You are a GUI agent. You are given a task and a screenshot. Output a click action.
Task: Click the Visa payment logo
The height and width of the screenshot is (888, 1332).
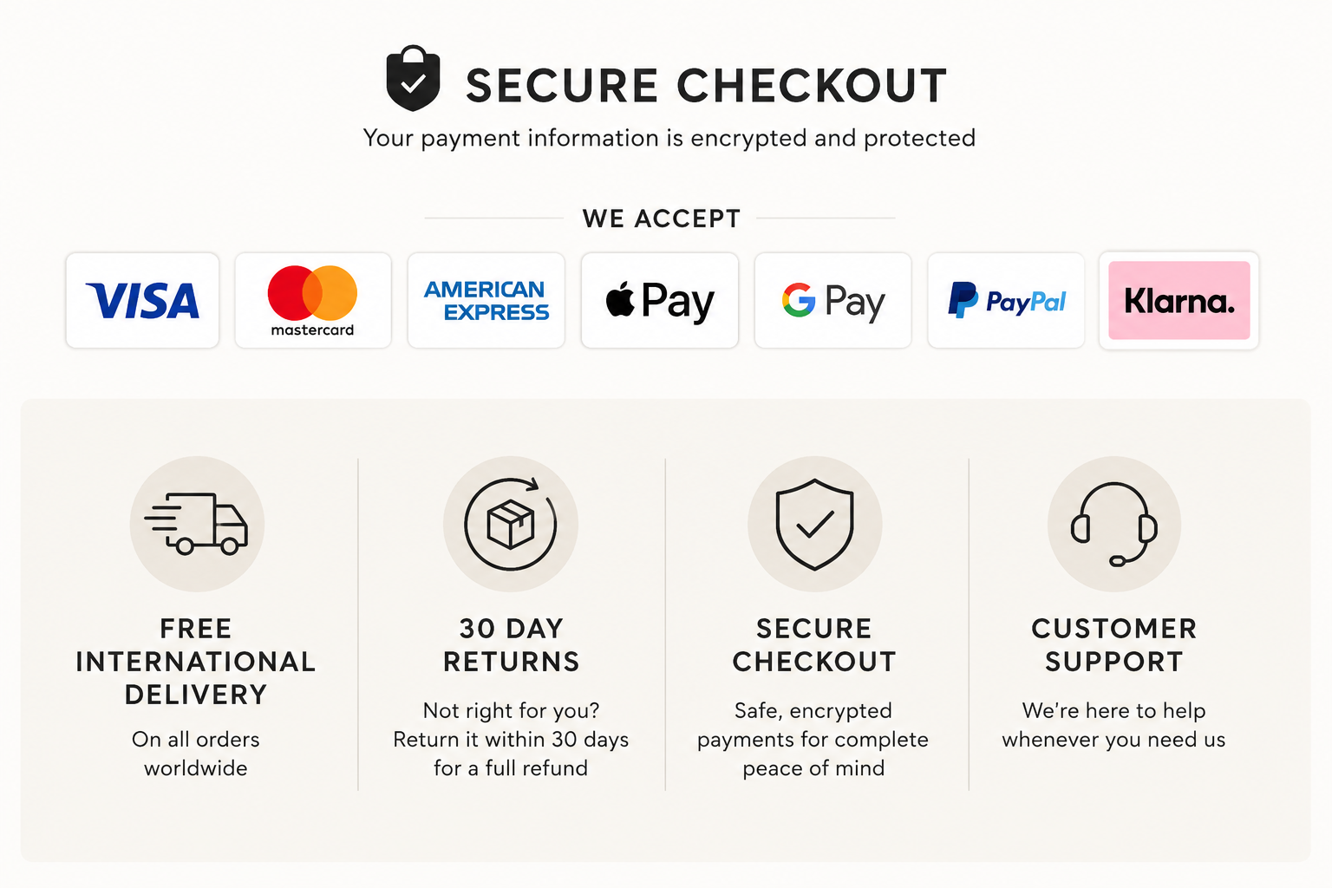tap(142, 300)
